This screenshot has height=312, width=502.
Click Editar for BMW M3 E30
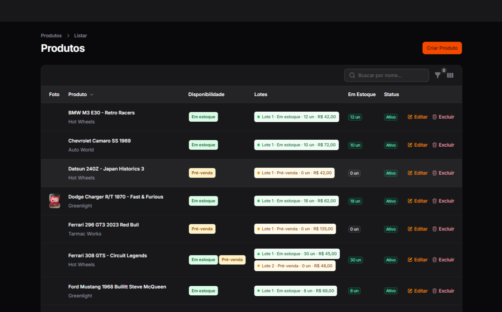[x=418, y=117]
